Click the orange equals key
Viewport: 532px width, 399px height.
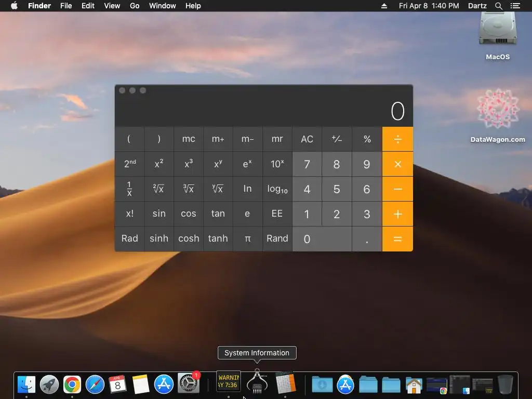(x=397, y=239)
